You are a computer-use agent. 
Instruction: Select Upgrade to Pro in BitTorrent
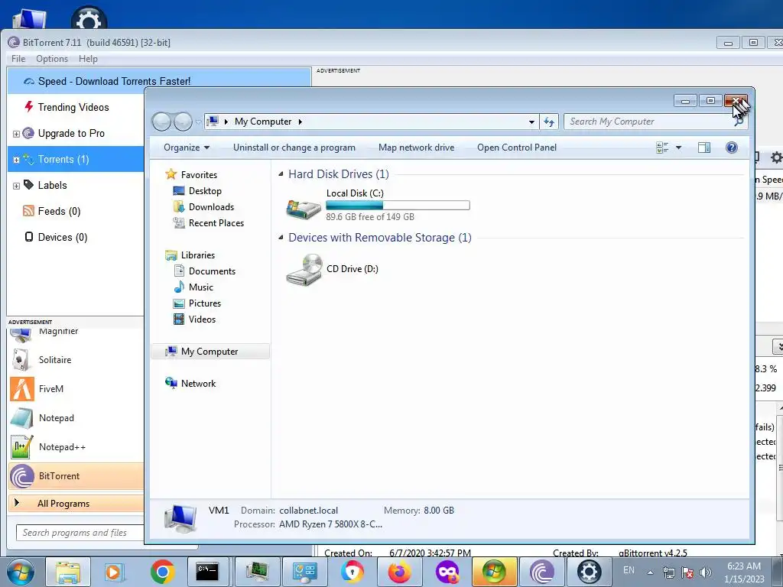click(71, 133)
